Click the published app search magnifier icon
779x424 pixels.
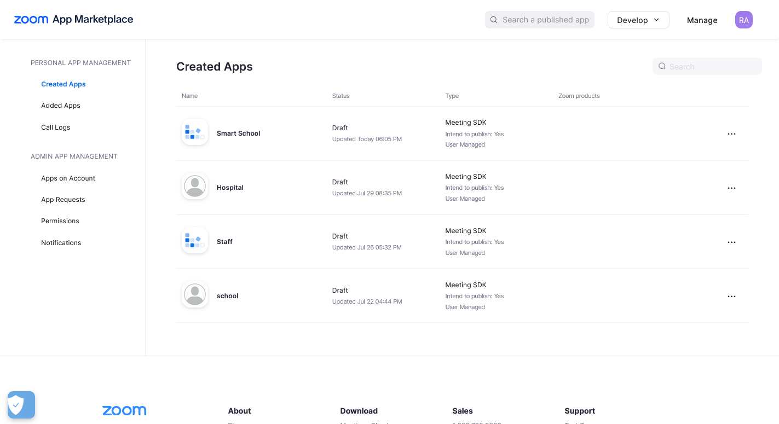coord(494,20)
